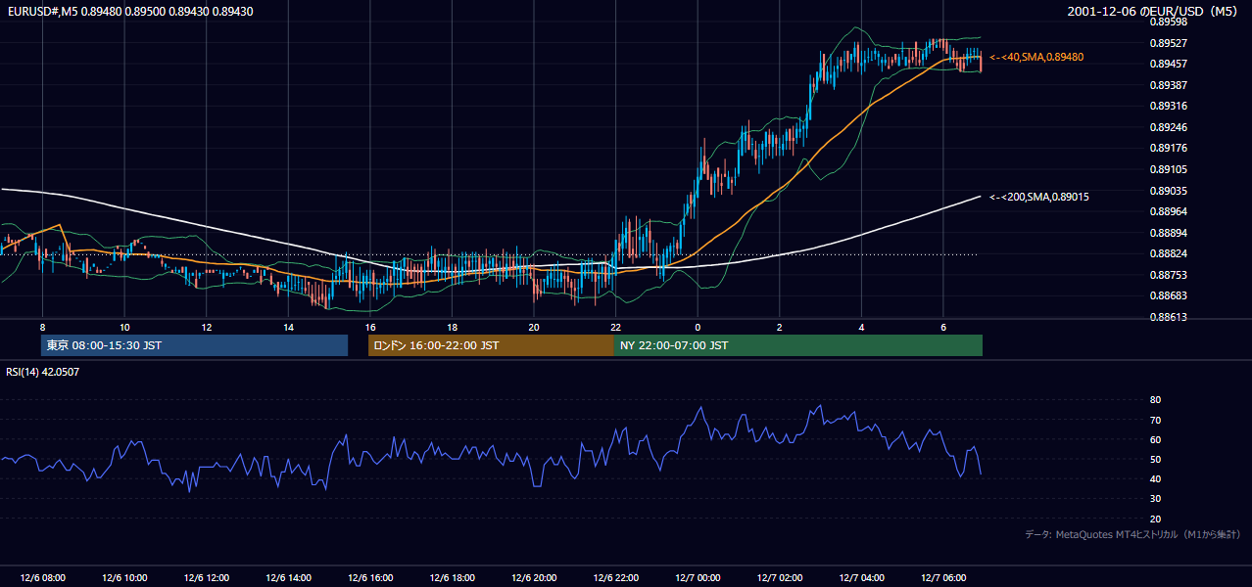
Task: Click price axis value 0.89598
Action: click(x=1168, y=22)
